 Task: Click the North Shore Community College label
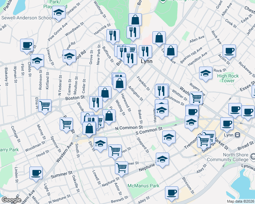(228, 157)
